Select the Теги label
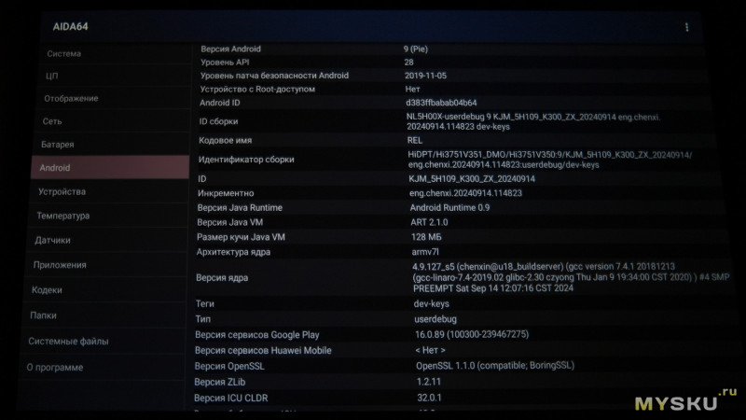Image resolution: width=746 pixels, height=420 pixels. [x=204, y=304]
